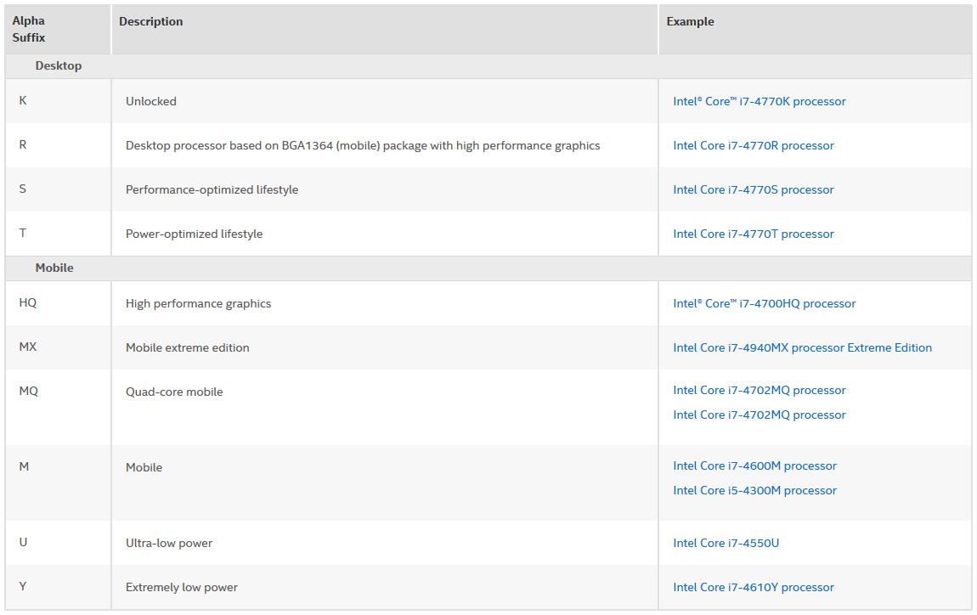This screenshot has height=615, width=977.
Task: Click the Unlocked description text
Action: [x=151, y=101]
